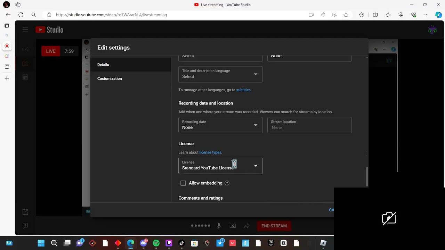Open Windows taskbar search
This screenshot has width=445, height=250.
(54, 243)
